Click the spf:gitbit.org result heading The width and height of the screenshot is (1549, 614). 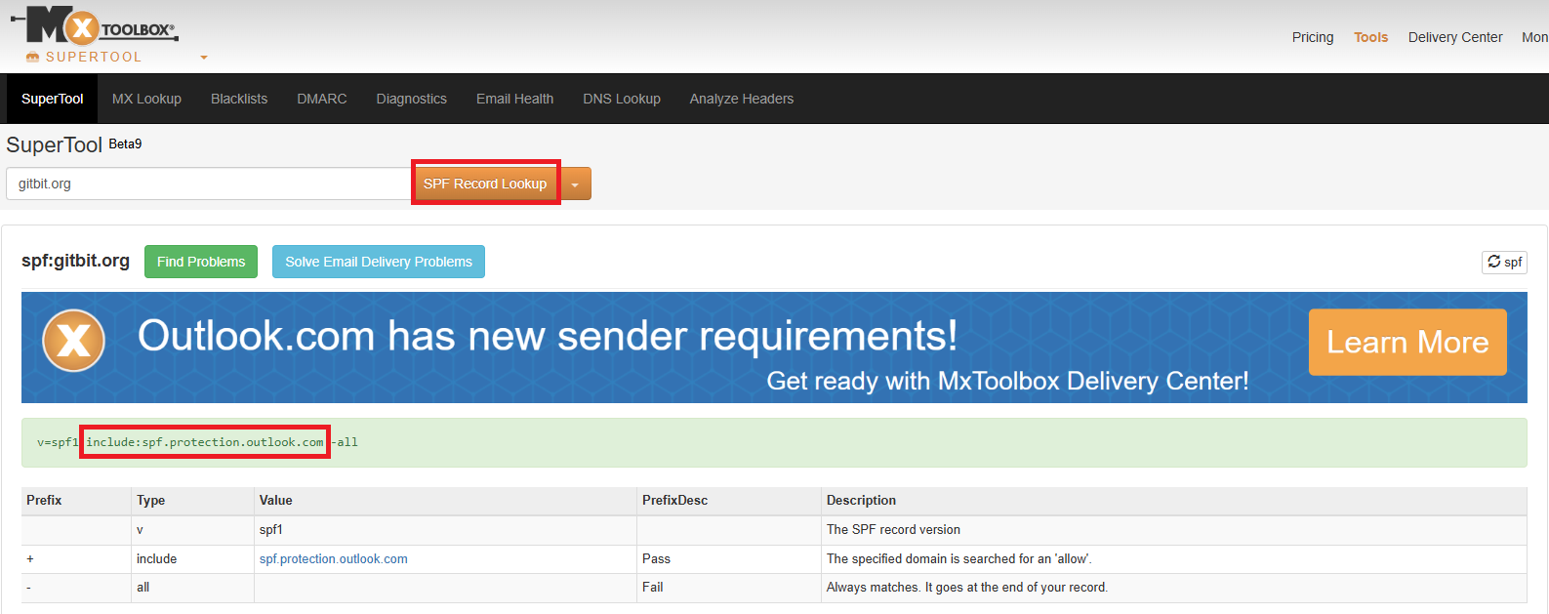click(75, 261)
